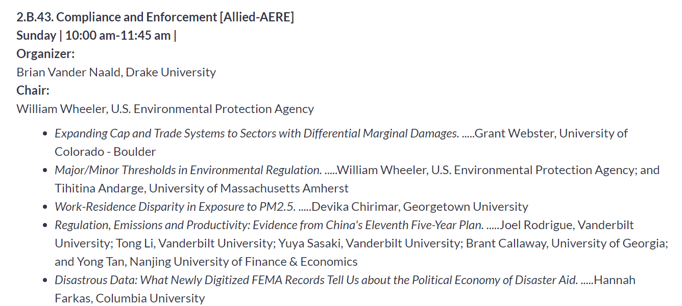
Task: Click 'Colorado - Boulder' affiliation text
Action: (105, 151)
